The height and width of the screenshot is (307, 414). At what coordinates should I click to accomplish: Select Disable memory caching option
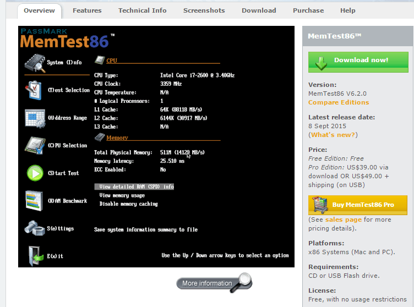[129, 204]
